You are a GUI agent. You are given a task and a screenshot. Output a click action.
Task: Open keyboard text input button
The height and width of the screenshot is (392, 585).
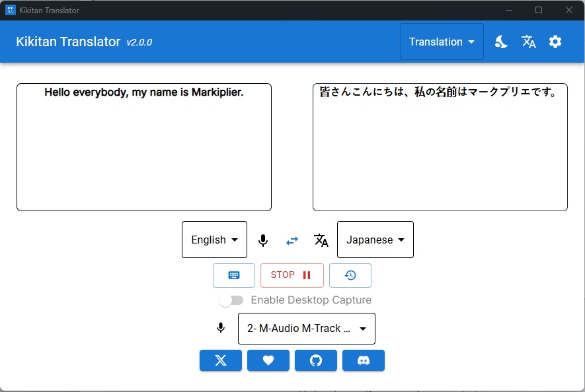click(x=234, y=275)
